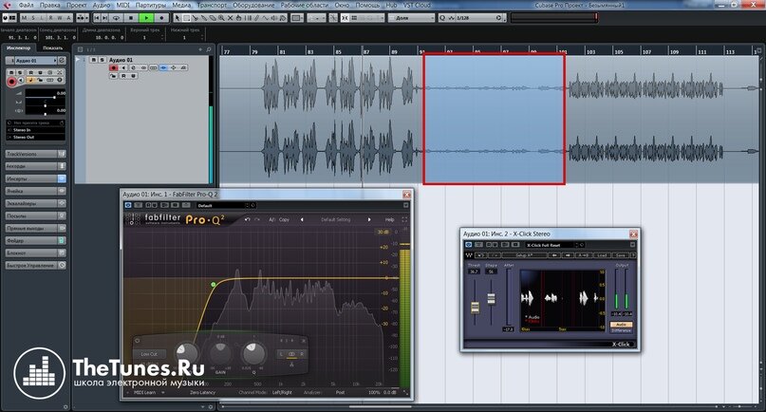This screenshot has height=412, width=766.
Task: Switch to the Инспектор tab
Action: click(19, 47)
